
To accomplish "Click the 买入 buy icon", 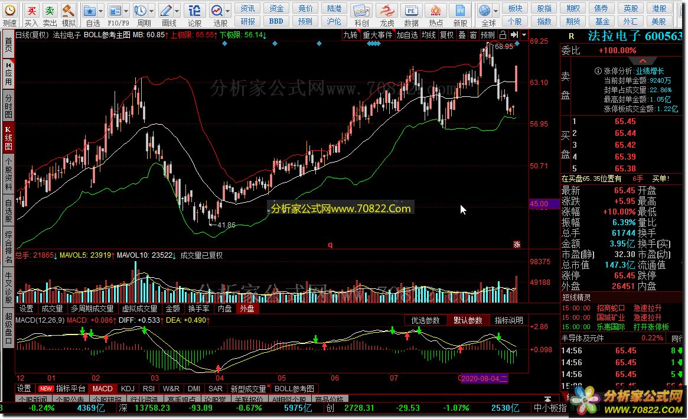I will pyautogui.click(x=31, y=10).
